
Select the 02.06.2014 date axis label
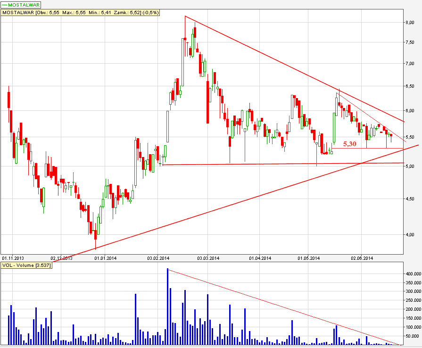point(362,258)
